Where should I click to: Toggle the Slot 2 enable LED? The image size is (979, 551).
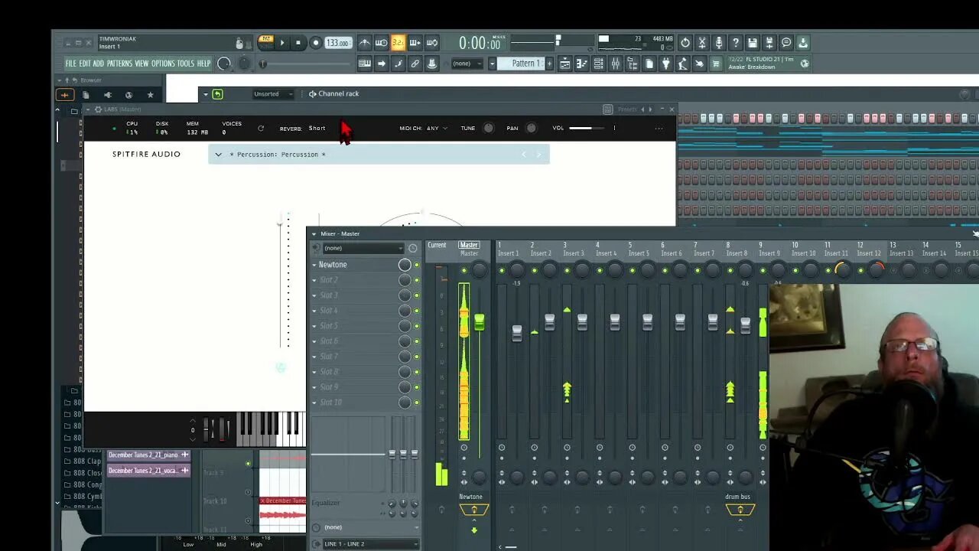coord(417,280)
